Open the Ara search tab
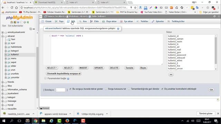This screenshot has height=124, width=221. 83,21
